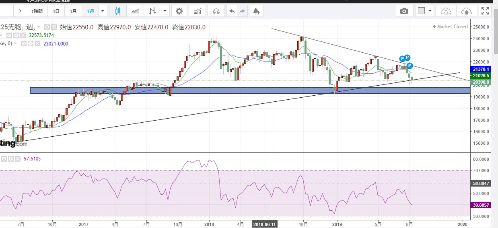Remove the 22573.5174 indicator
This screenshot has width=498, height=228.
coord(23,35)
